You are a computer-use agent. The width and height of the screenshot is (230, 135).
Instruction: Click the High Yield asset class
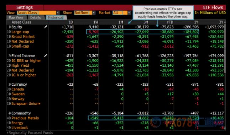pos(20,65)
